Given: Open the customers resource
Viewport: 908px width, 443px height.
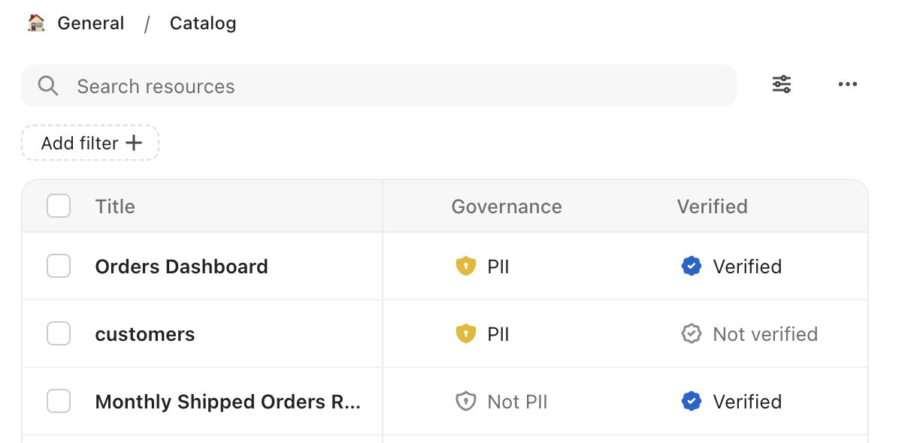Looking at the screenshot, I should [x=145, y=334].
